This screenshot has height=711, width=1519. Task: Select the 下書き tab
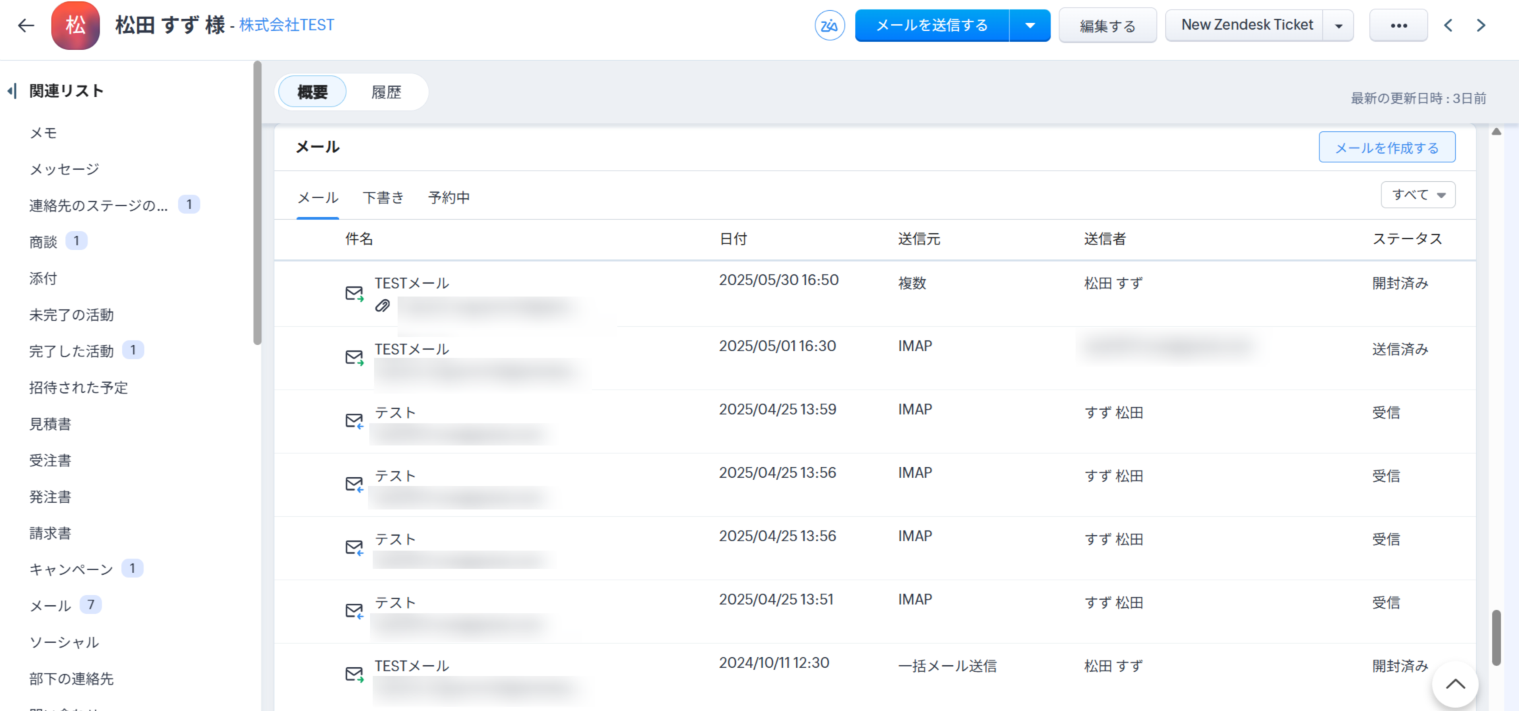pos(383,197)
